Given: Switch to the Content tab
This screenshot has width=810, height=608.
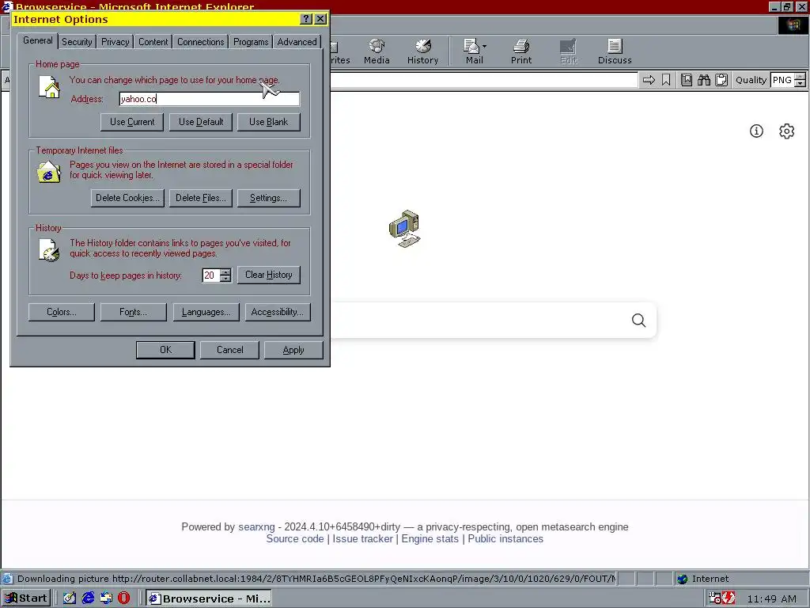Looking at the screenshot, I should (x=153, y=42).
